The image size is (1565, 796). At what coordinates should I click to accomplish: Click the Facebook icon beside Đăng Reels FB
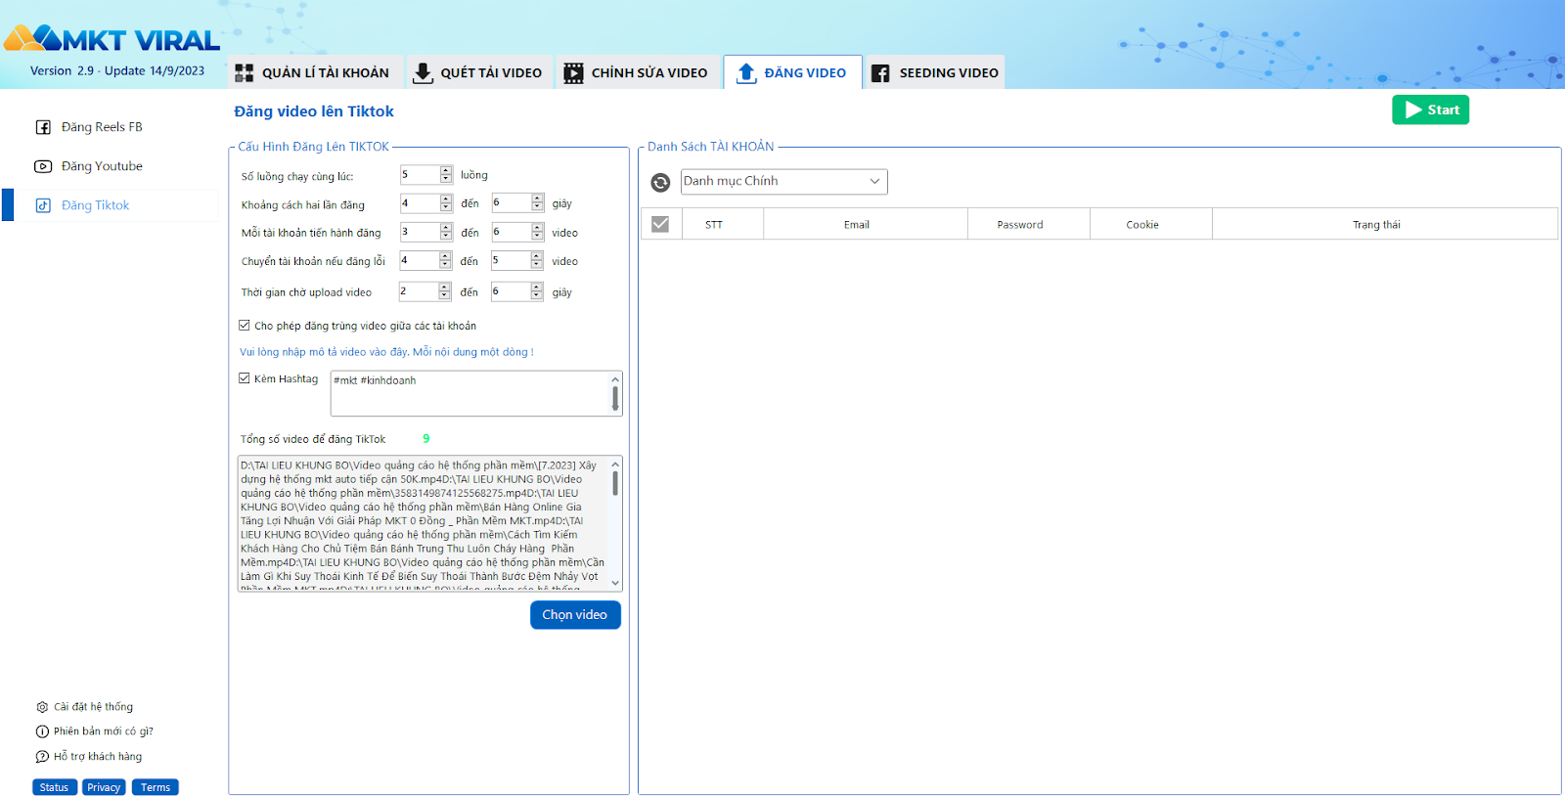click(x=43, y=127)
